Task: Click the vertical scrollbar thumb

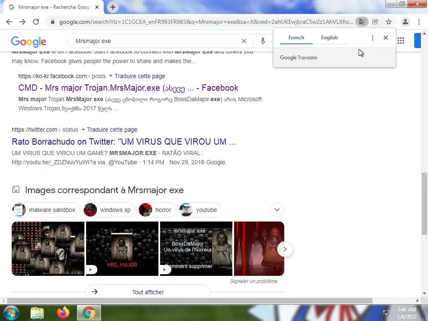Action: coord(424,204)
